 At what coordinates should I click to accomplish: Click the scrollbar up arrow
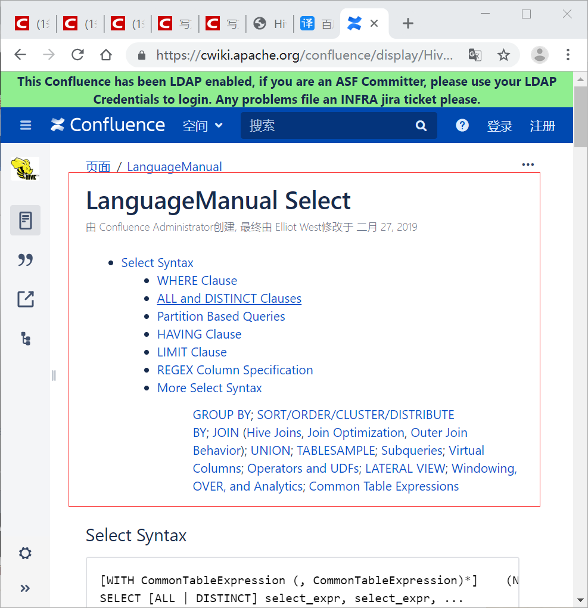coord(580,79)
